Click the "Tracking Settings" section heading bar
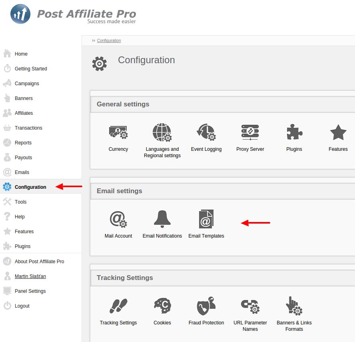Screen dimensions: 355x342 click(223, 278)
